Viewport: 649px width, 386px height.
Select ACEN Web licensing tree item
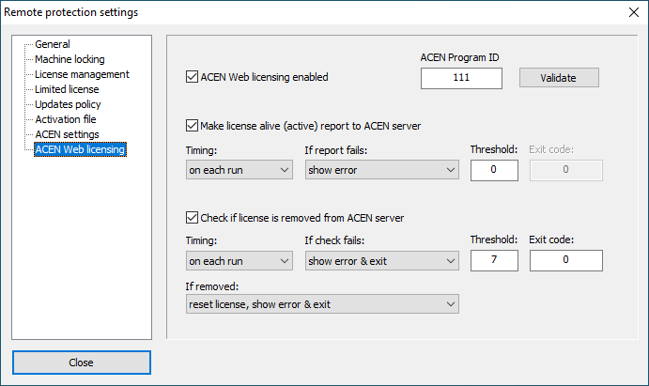coord(80,149)
